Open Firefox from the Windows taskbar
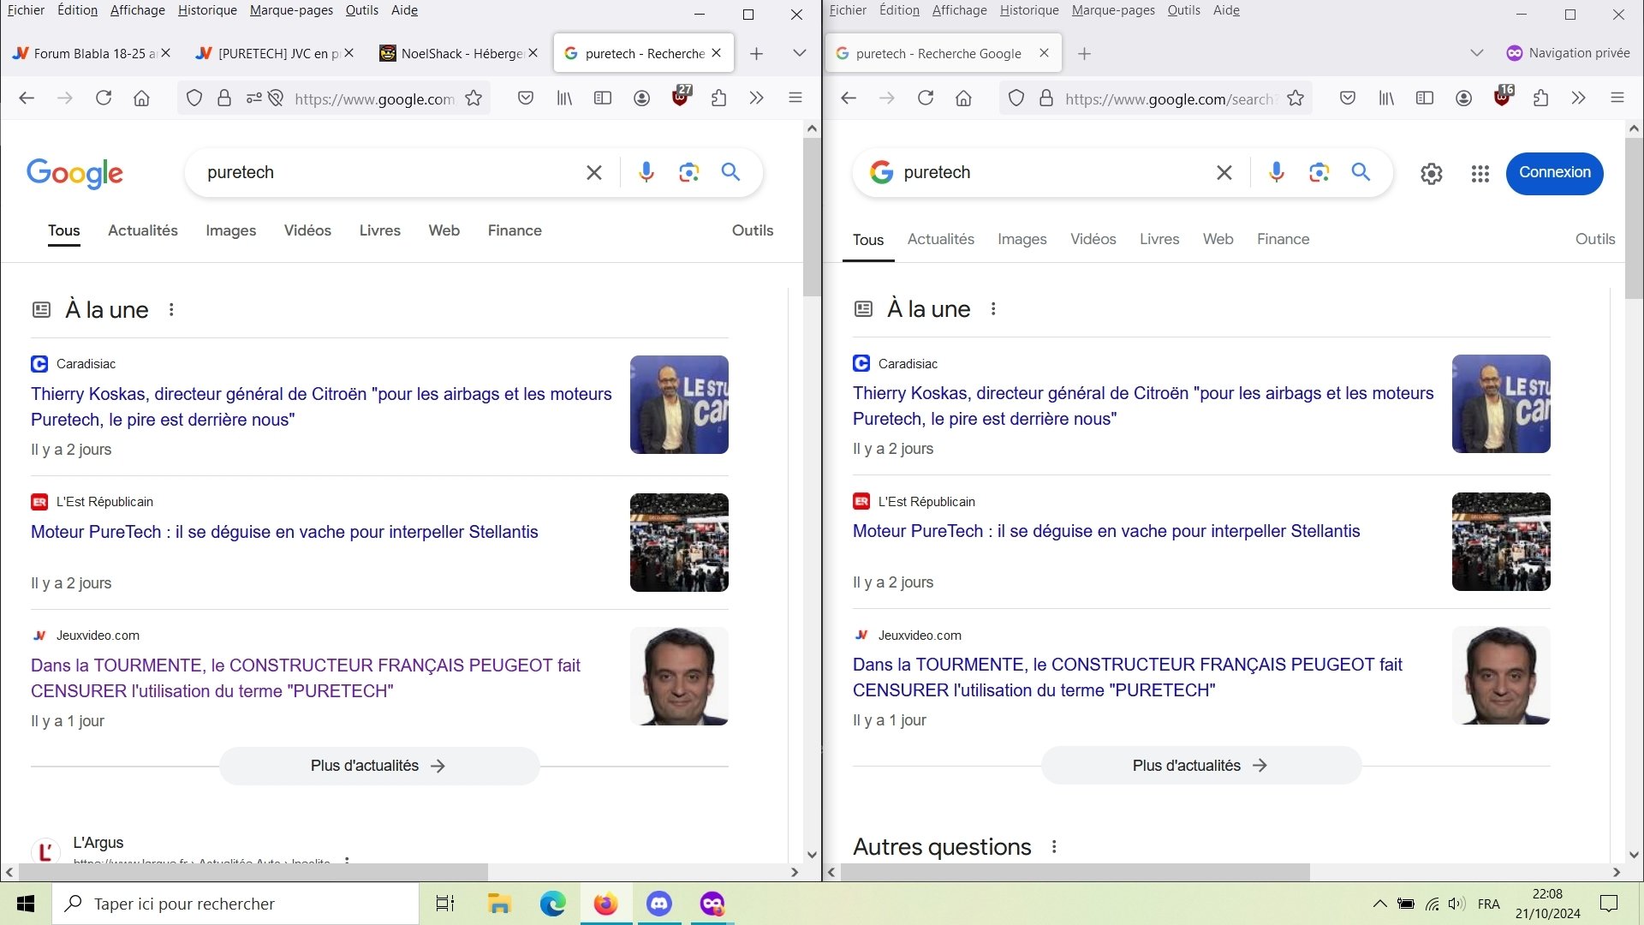Viewport: 1644px width, 925px height. (606, 904)
